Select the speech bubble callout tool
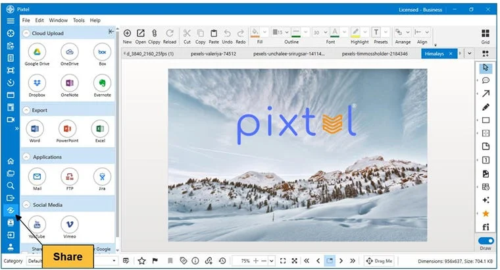Image resolution: width=500 pixels, height=270 pixels. click(486, 80)
